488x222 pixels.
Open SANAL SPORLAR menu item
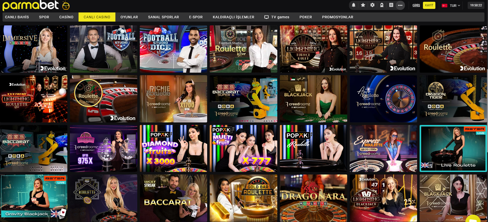[x=163, y=17]
